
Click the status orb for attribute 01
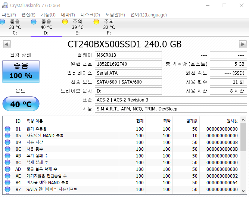(x=7, y=129)
